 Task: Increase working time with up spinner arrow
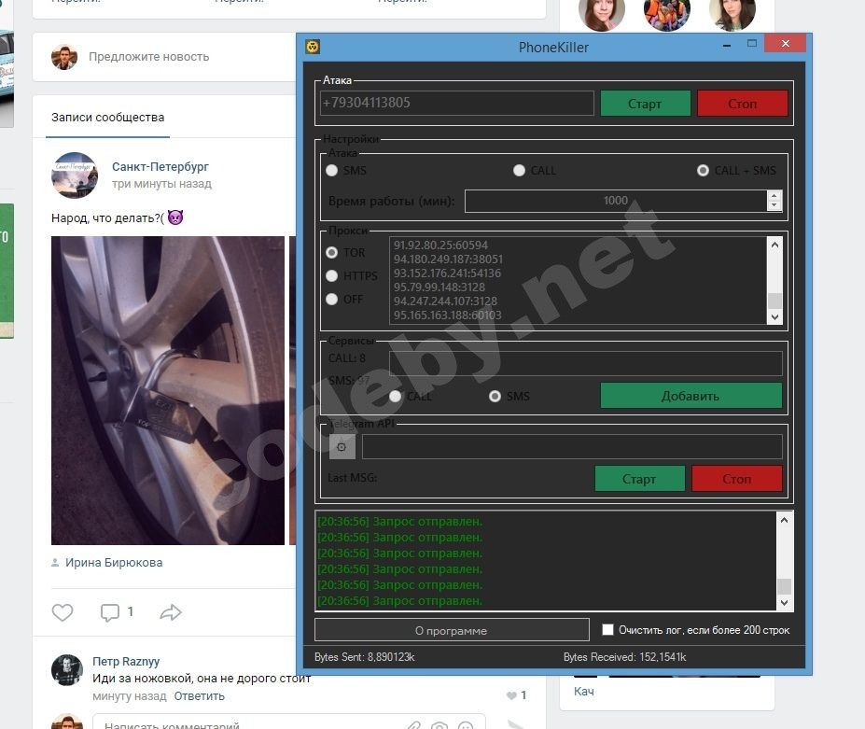pos(774,196)
